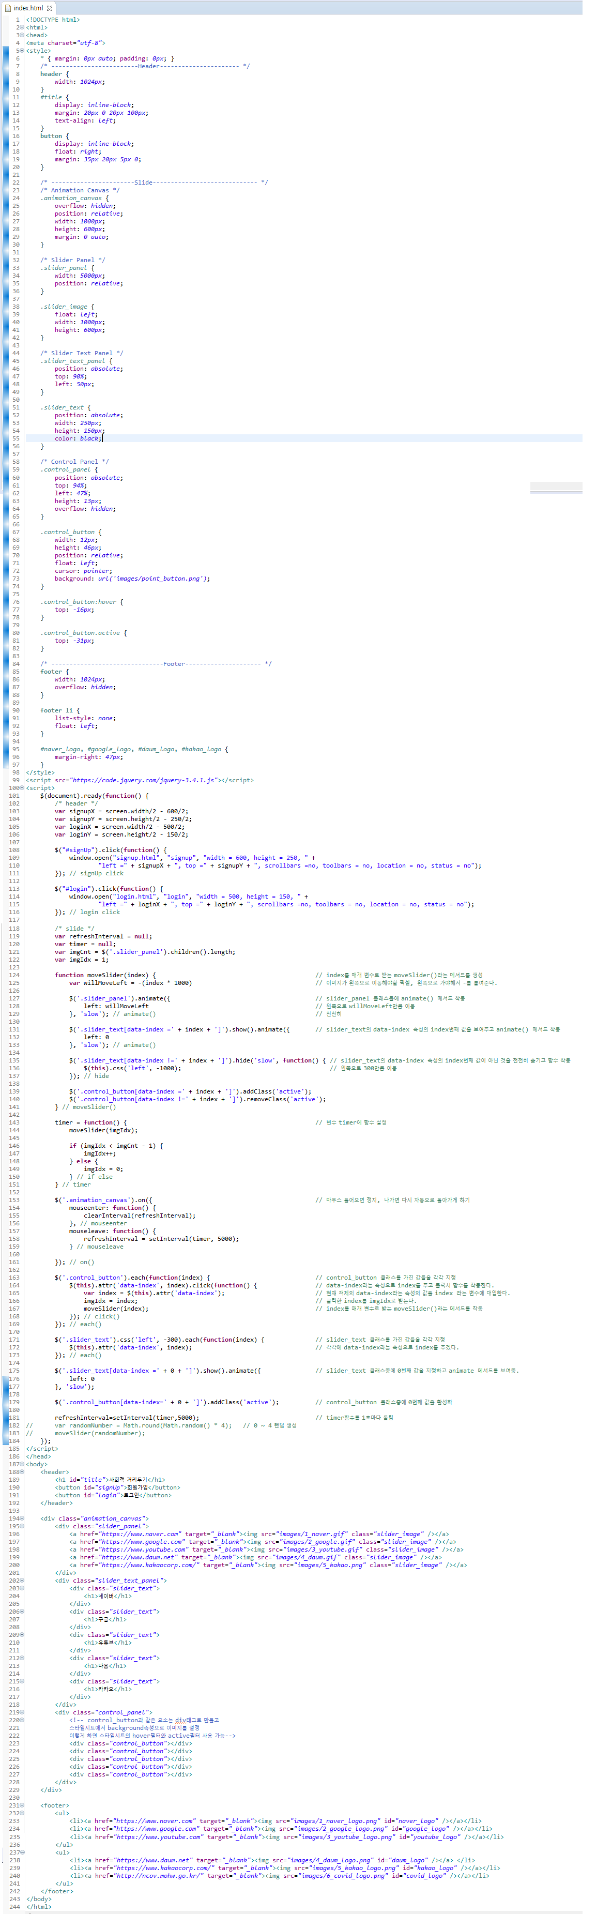Collapse the second footer <ul> at line 237

[22, 1851]
